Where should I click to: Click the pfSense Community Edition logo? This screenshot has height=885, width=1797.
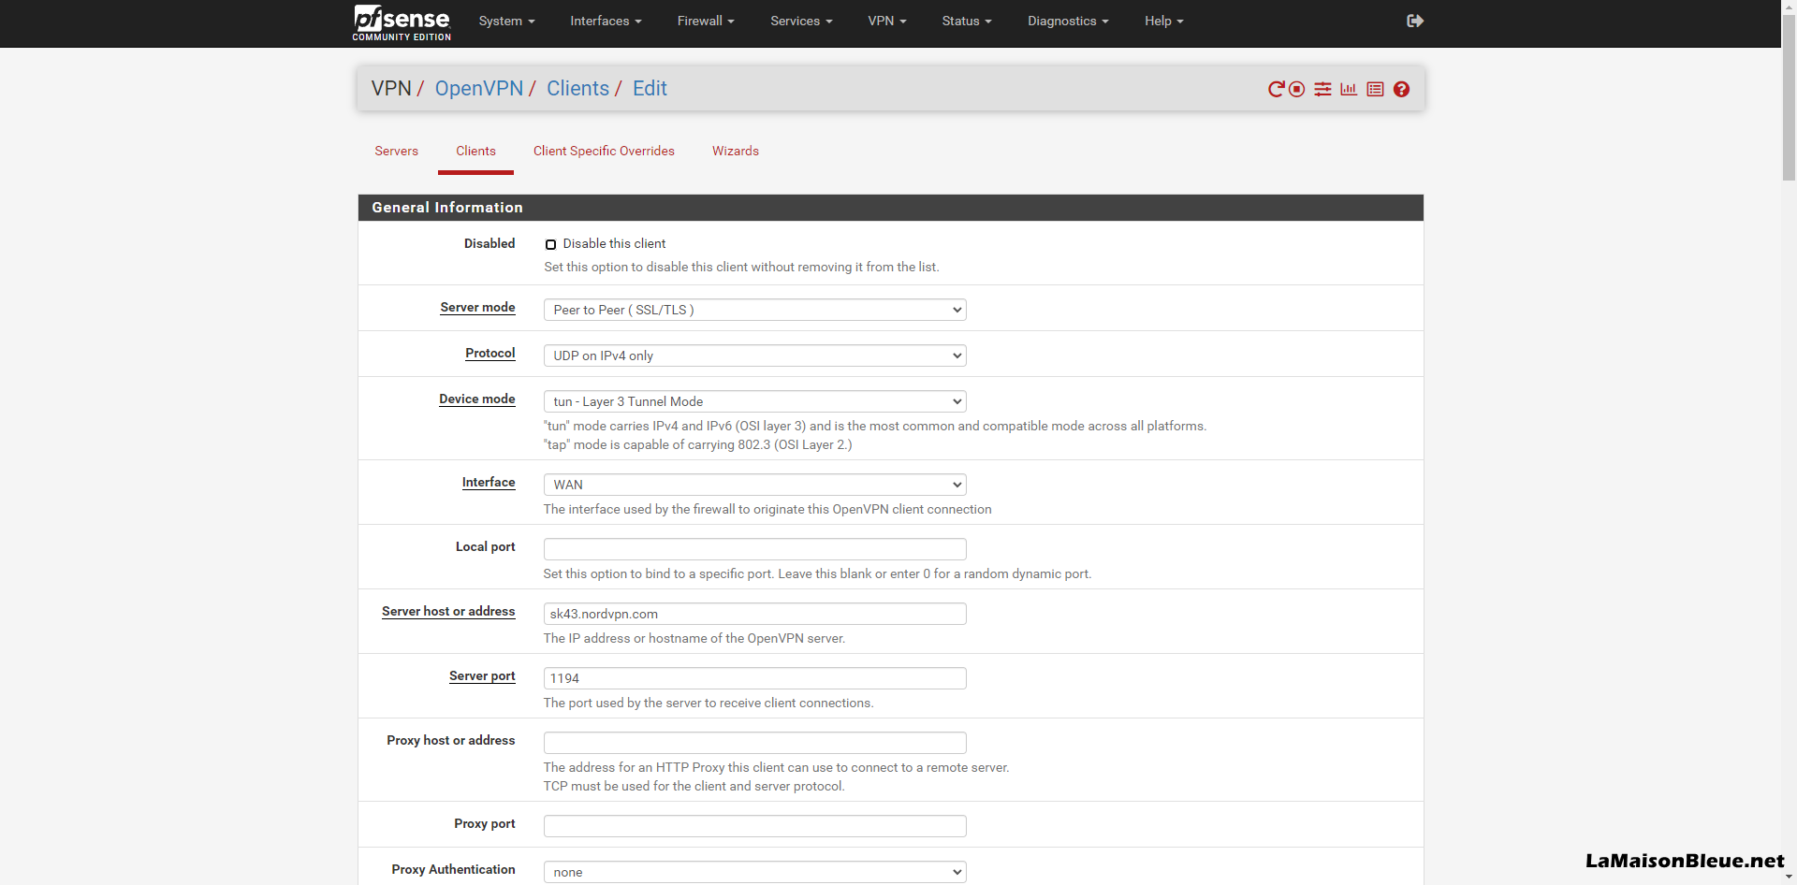point(402,22)
